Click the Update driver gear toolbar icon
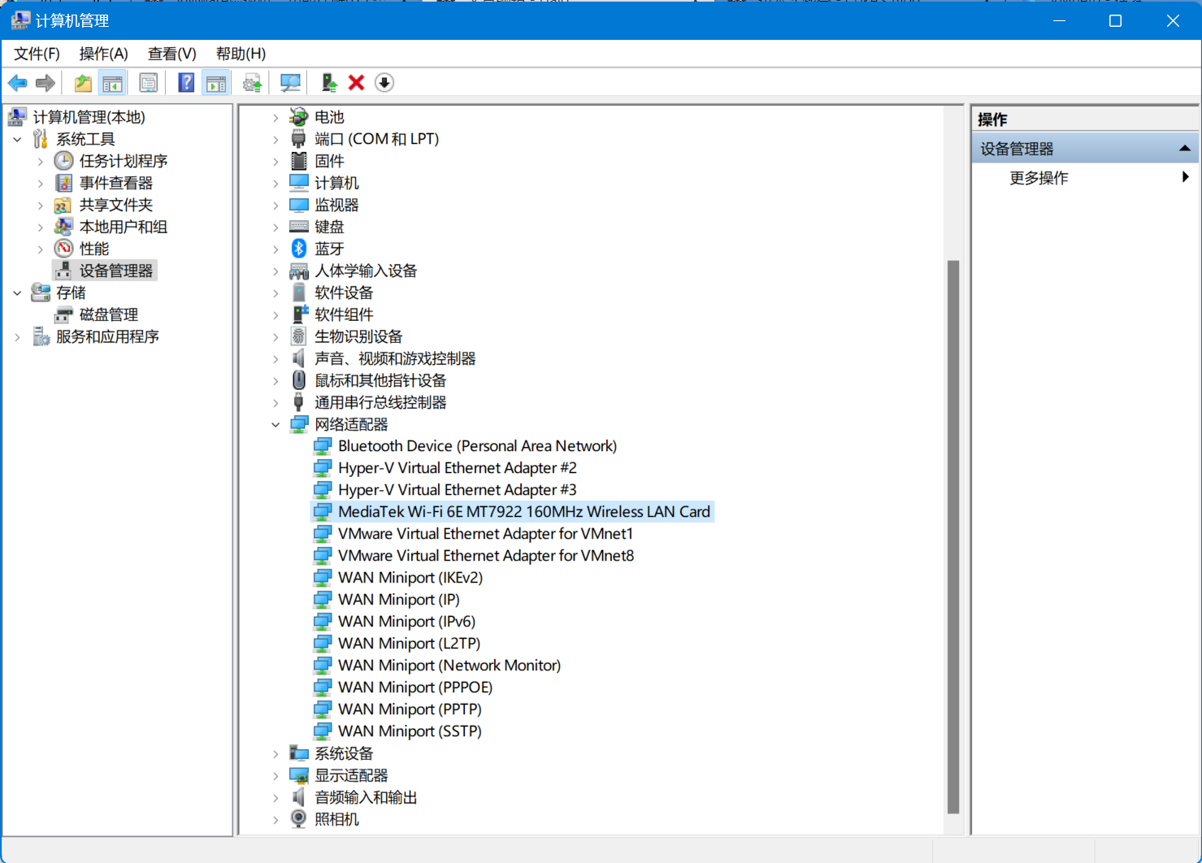The image size is (1202, 863). [253, 83]
